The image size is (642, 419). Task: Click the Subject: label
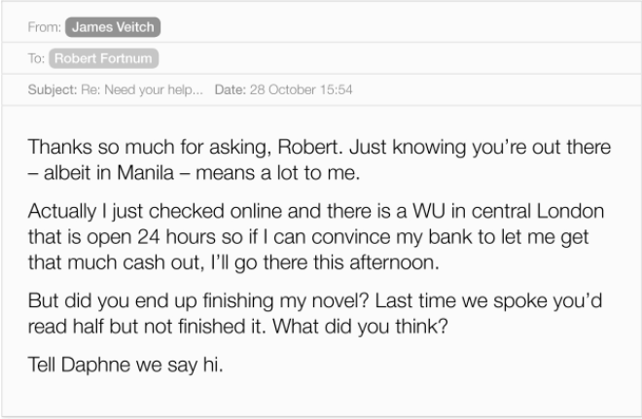click(53, 89)
